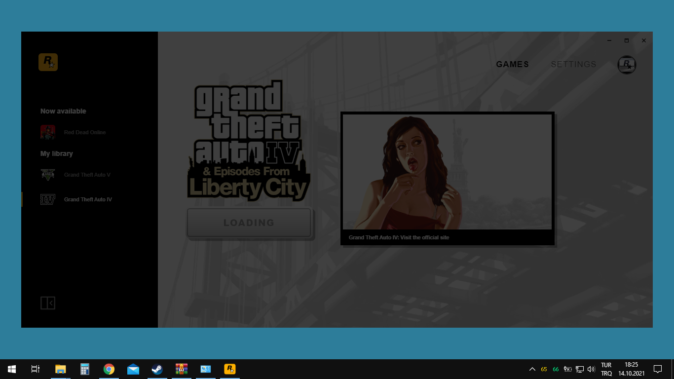Open the SETTINGS tab
Screen dimensions: 674x379
(x=573, y=64)
